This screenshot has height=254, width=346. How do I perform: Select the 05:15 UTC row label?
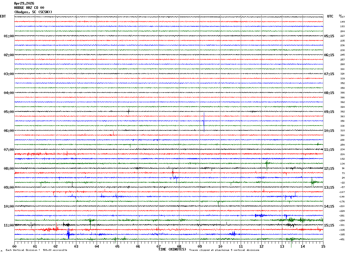coord(329,36)
